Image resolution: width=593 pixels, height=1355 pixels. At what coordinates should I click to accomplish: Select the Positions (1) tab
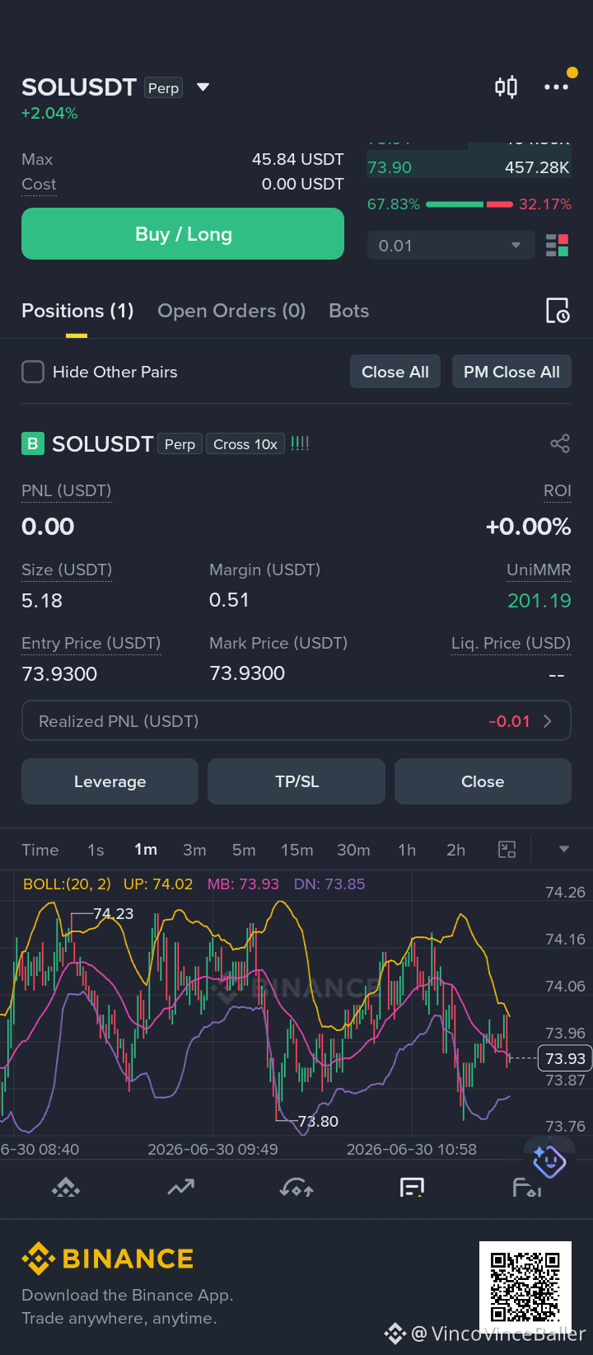point(77,311)
